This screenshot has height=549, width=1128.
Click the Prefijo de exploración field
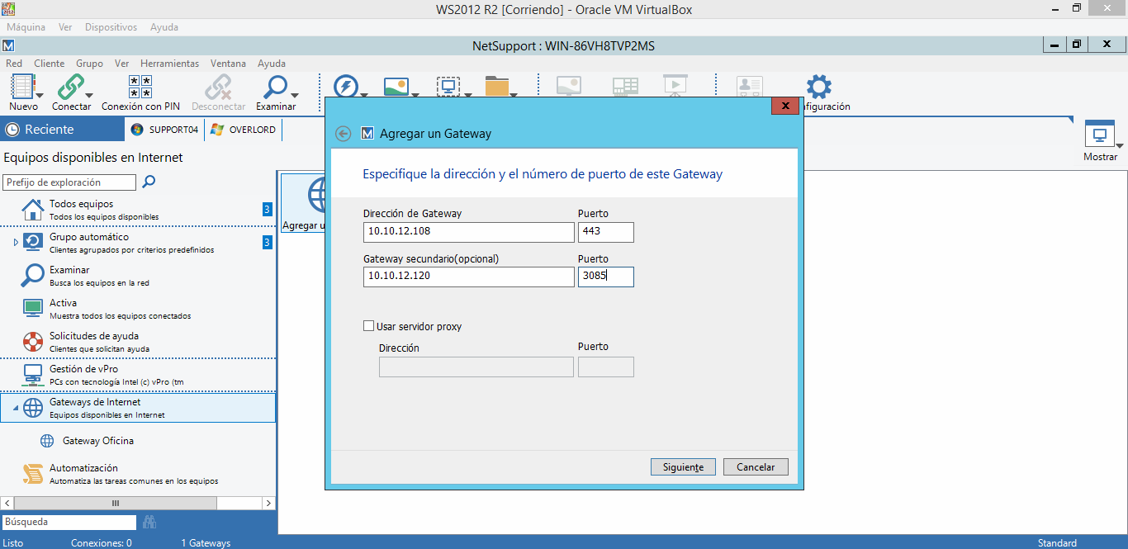point(69,182)
